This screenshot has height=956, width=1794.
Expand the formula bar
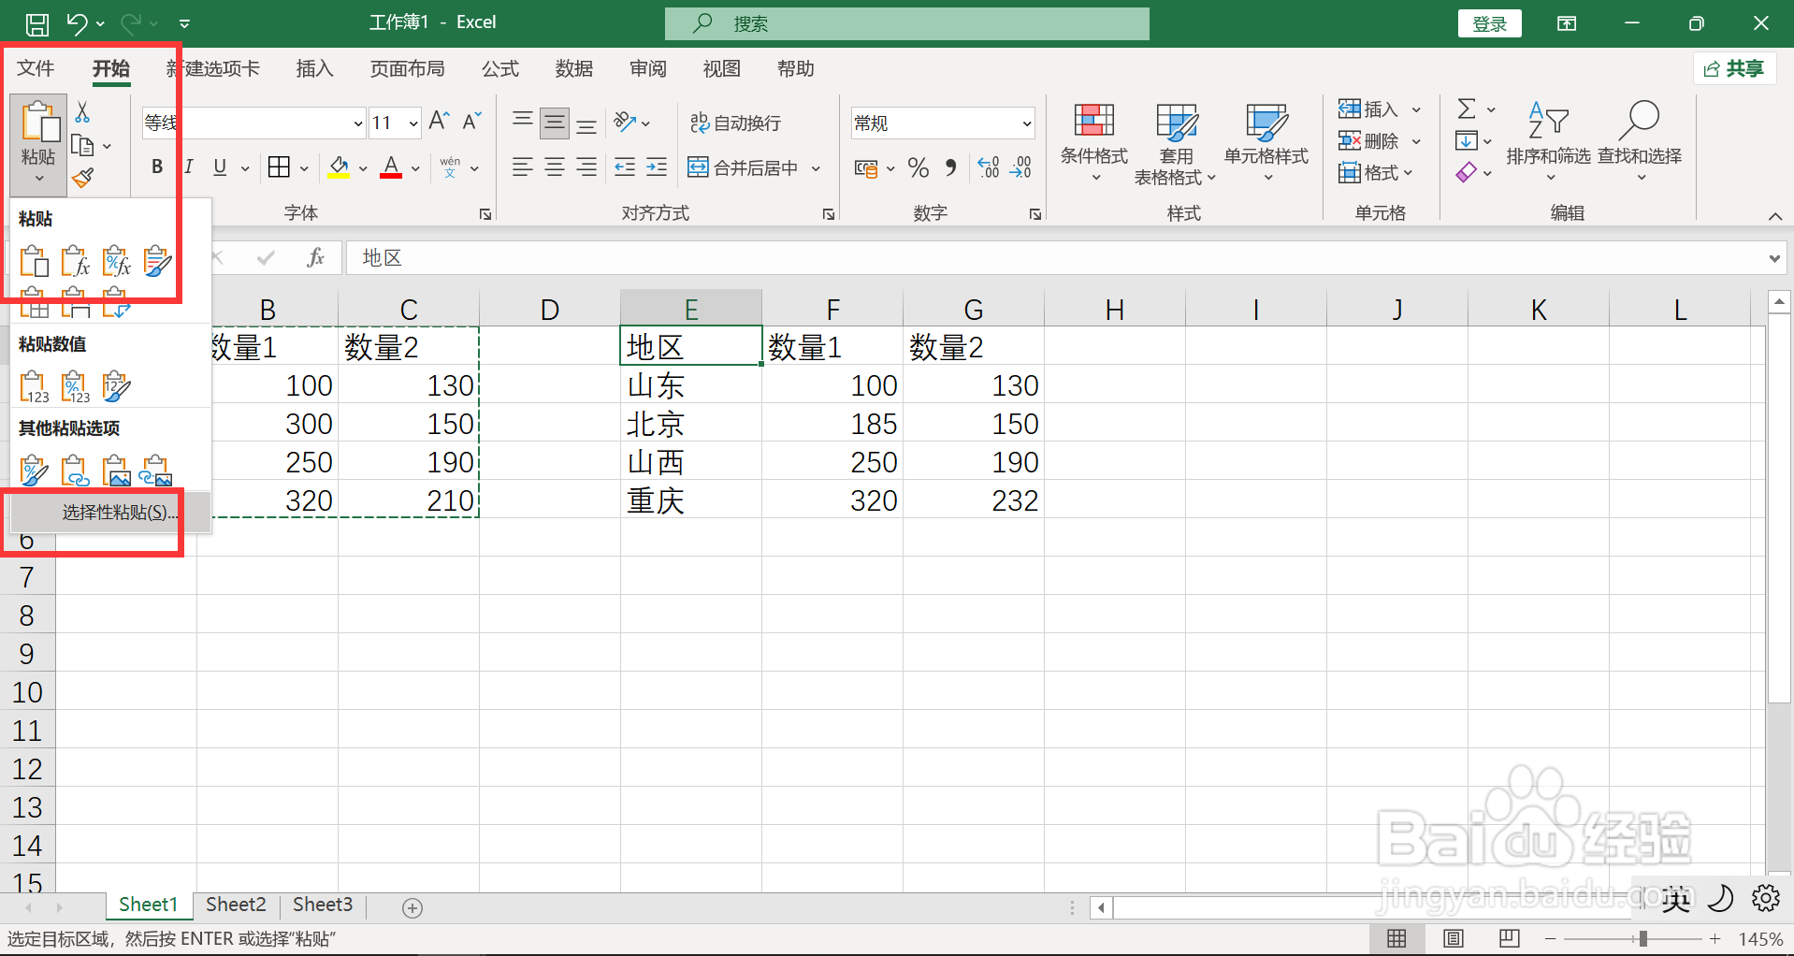(1773, 258)
